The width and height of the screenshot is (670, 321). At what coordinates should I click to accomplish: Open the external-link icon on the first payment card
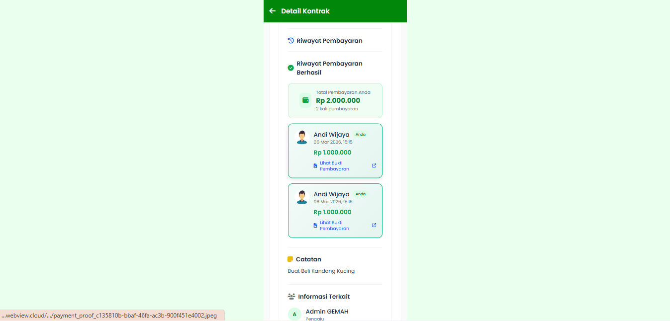coord(374,165)
